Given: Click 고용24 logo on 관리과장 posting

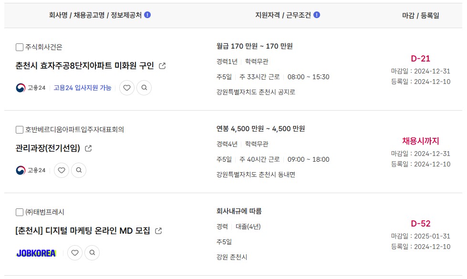Looking at the screenshot, I should click(31, 170).
